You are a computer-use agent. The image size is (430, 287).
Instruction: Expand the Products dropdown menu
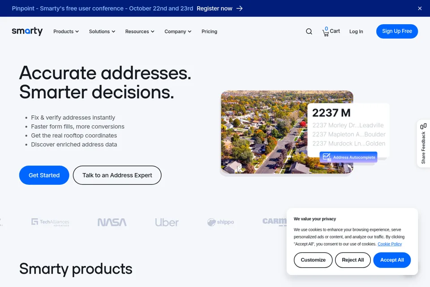66,31
